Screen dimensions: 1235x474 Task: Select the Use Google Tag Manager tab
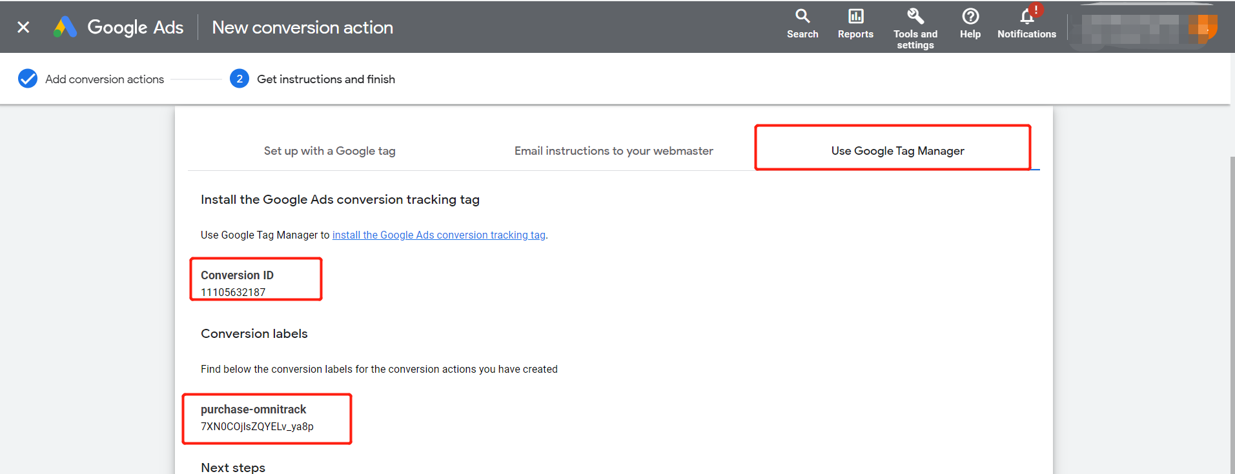pos(897,151)
